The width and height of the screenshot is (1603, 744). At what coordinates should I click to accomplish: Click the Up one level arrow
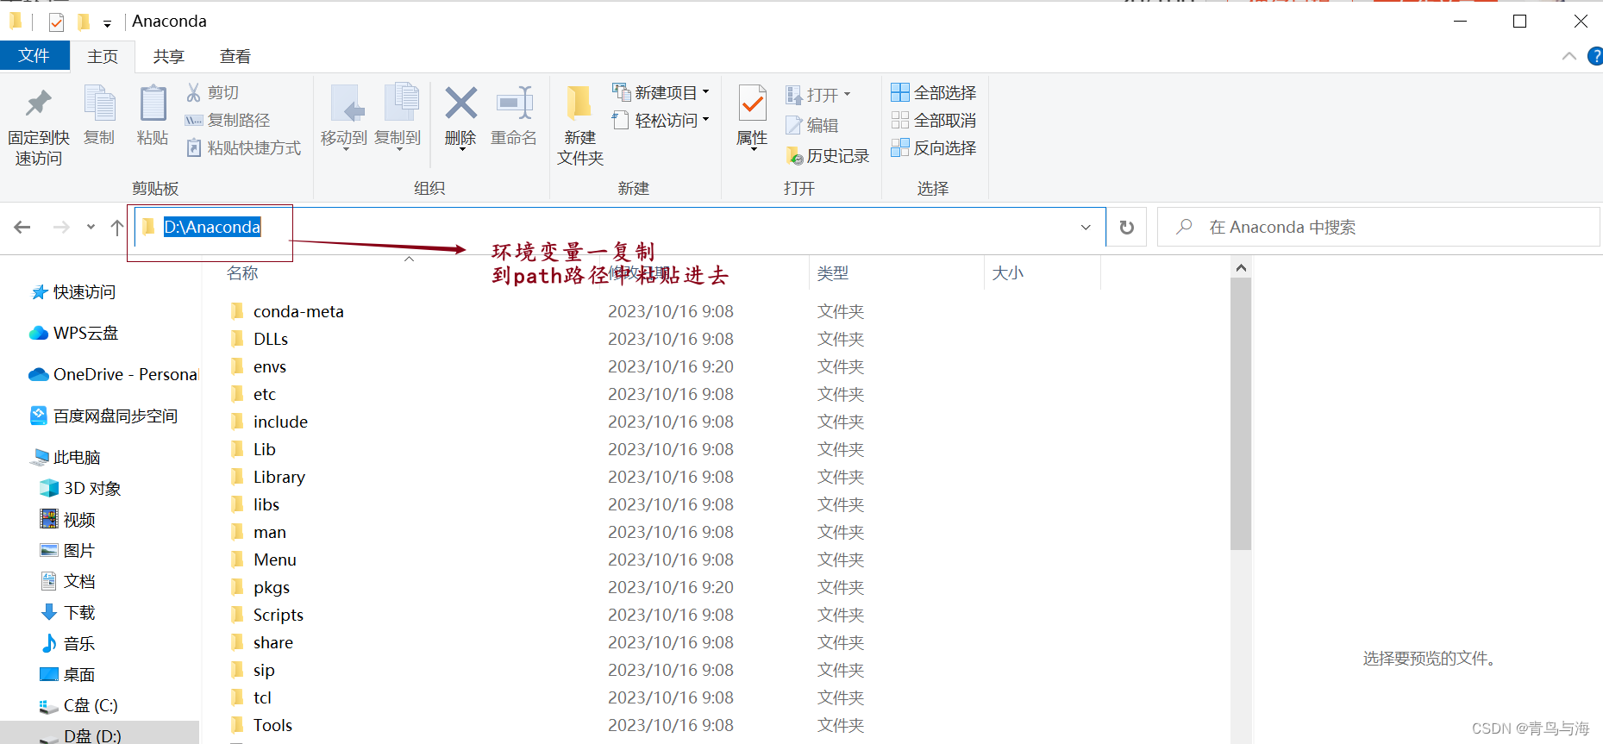point(117,227)
